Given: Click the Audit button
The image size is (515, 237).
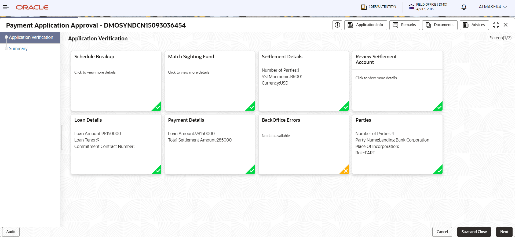Looking at the screenshot, I should [x=11, y=232].
